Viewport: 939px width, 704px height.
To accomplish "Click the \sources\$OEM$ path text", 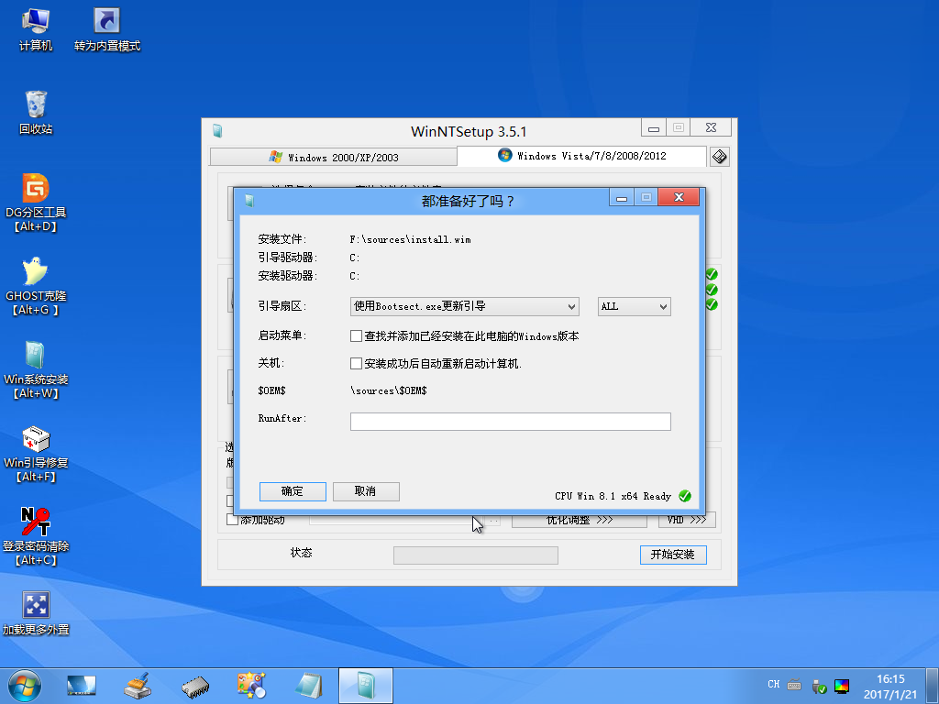I will (x=389, y=390).
